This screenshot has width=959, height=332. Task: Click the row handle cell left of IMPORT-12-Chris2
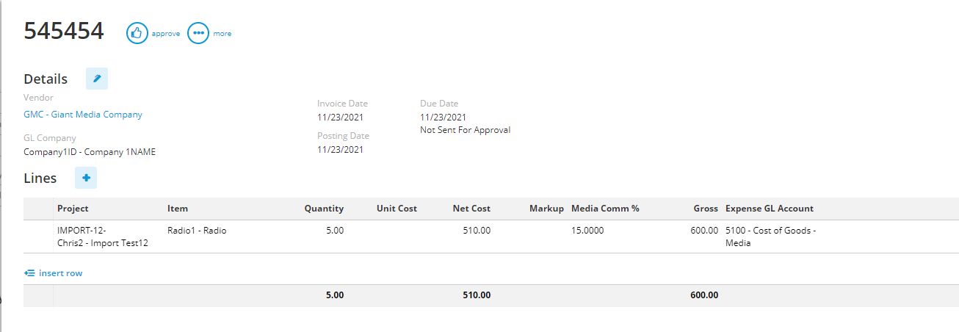[x=38, y=237]
